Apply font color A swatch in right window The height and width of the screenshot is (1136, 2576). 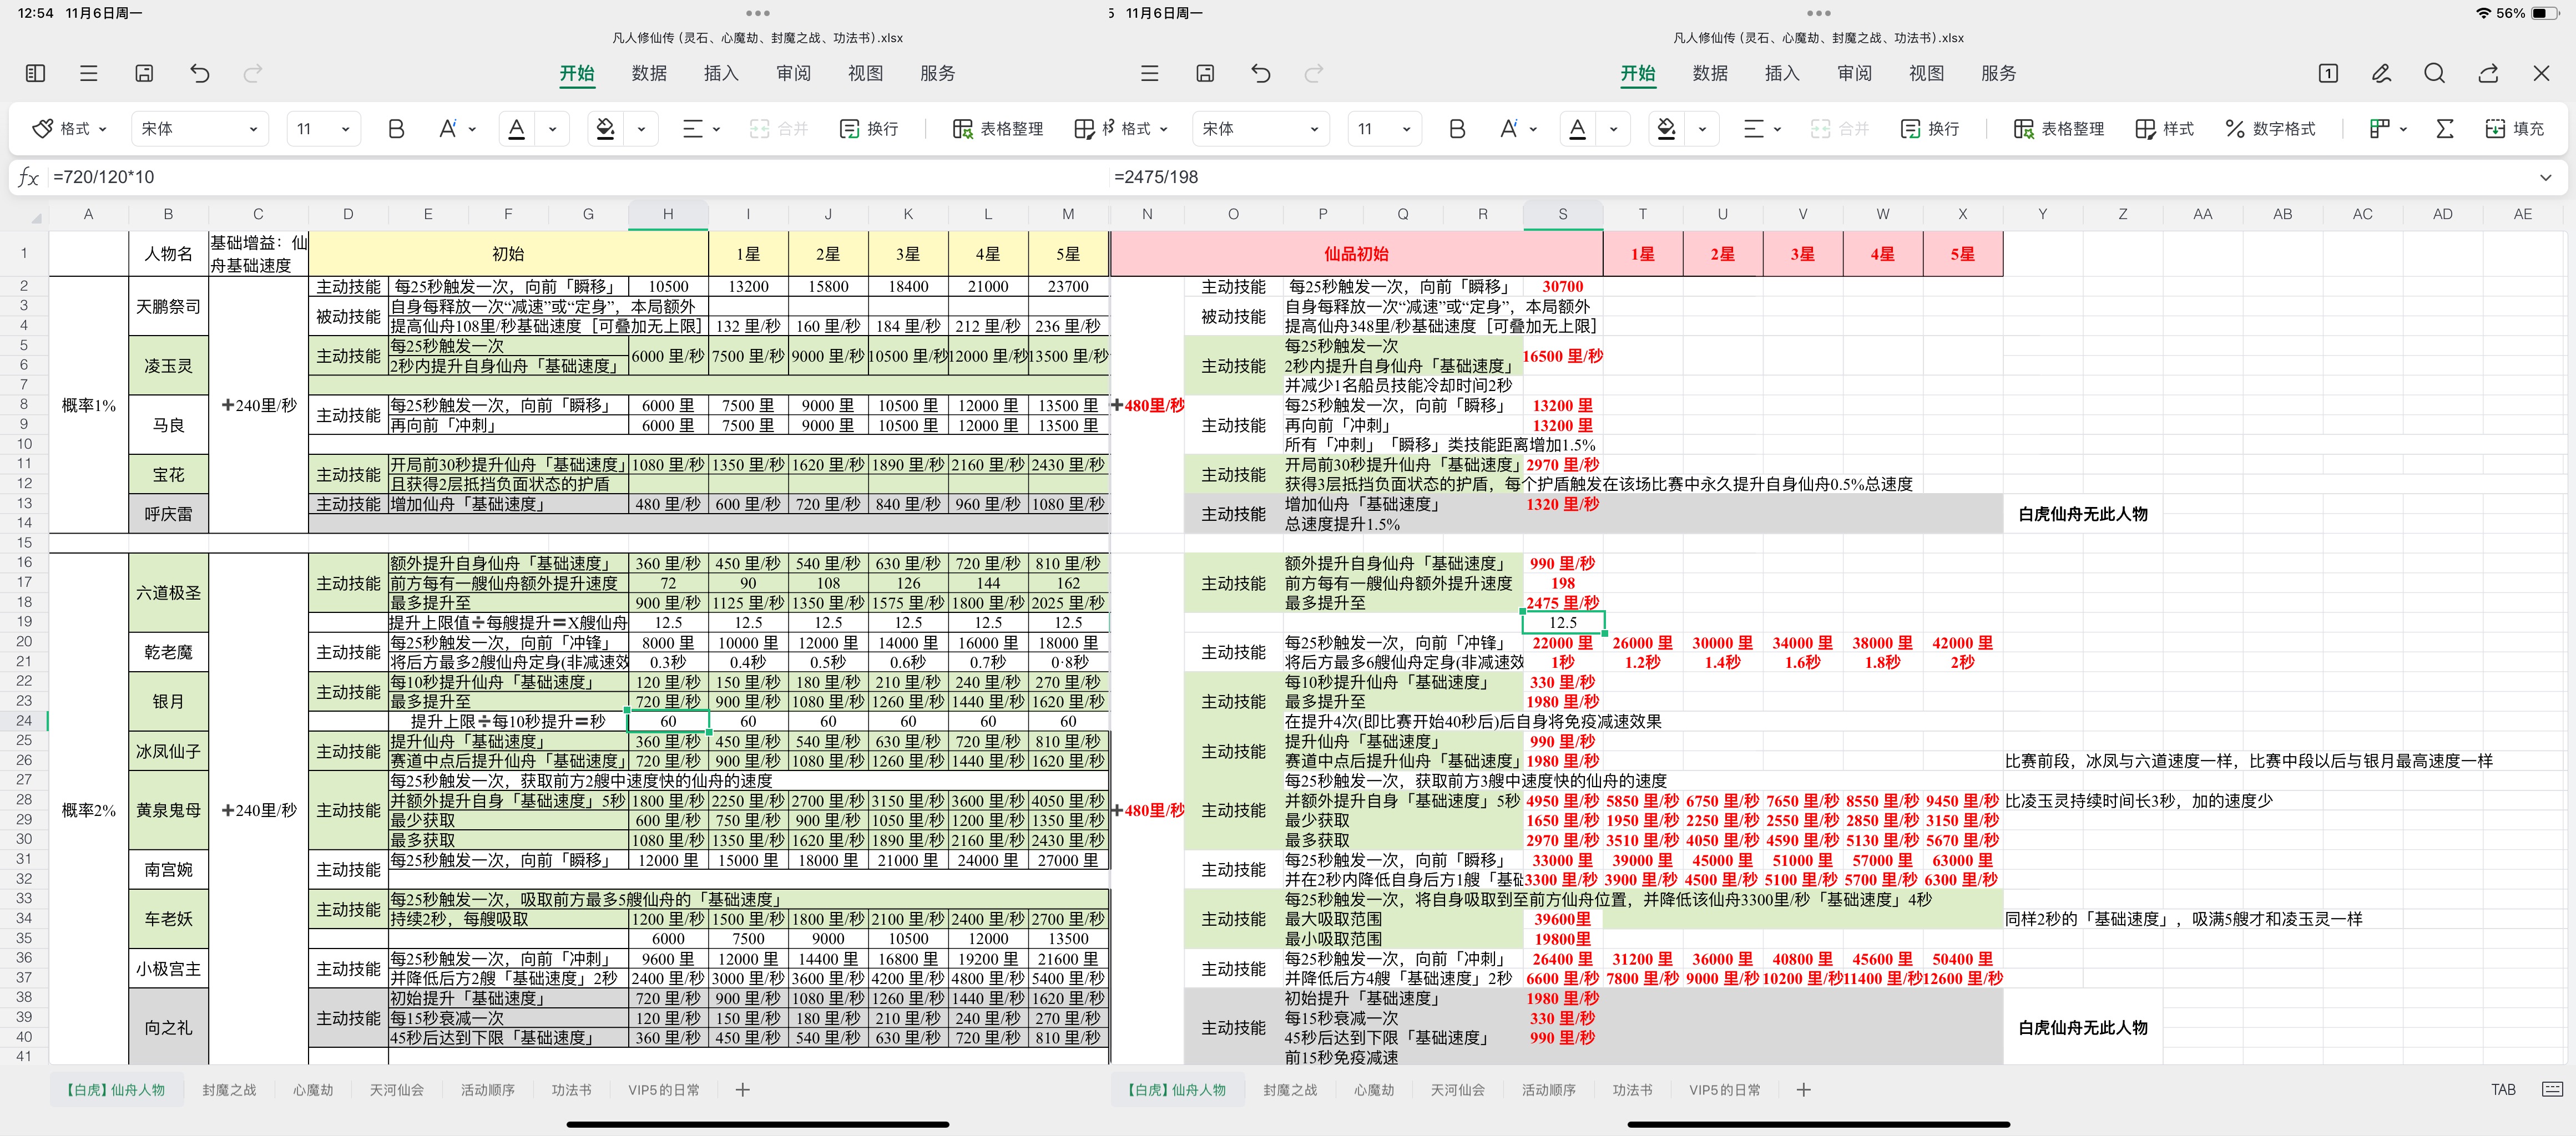click(x=1577, y=129)
